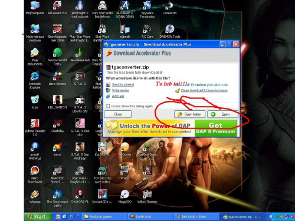Image resolution: width=295 pixels, height=221 pixels.
Task: Switch to bez tytułu - Paint taskbar item
Action: pyautogui.click(x=196, y=217)
